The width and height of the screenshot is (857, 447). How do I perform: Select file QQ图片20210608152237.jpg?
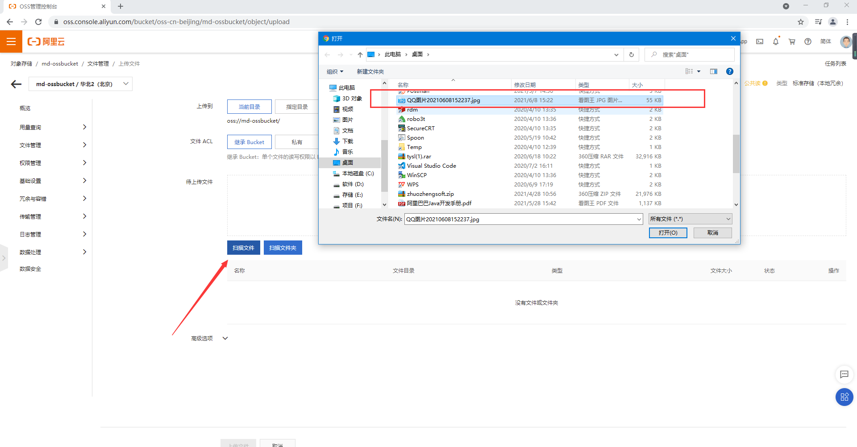click(x=529, y=100)
